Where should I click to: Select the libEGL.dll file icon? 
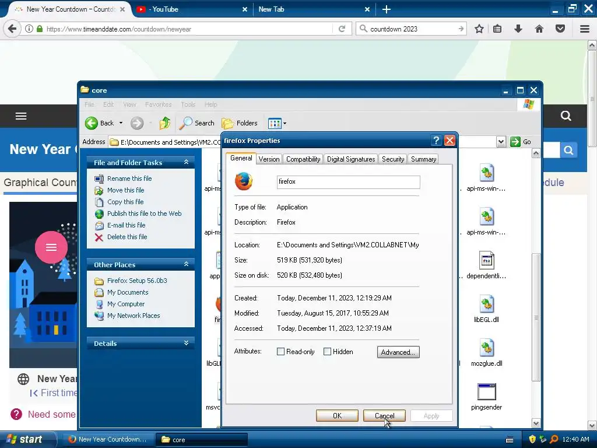(487, 304)
